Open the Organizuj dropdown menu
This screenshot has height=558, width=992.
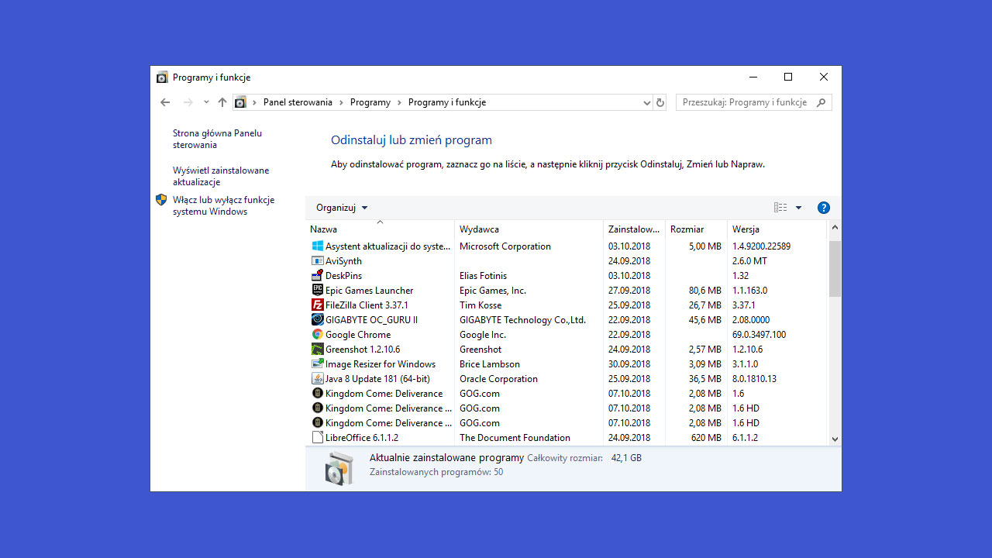342,208
